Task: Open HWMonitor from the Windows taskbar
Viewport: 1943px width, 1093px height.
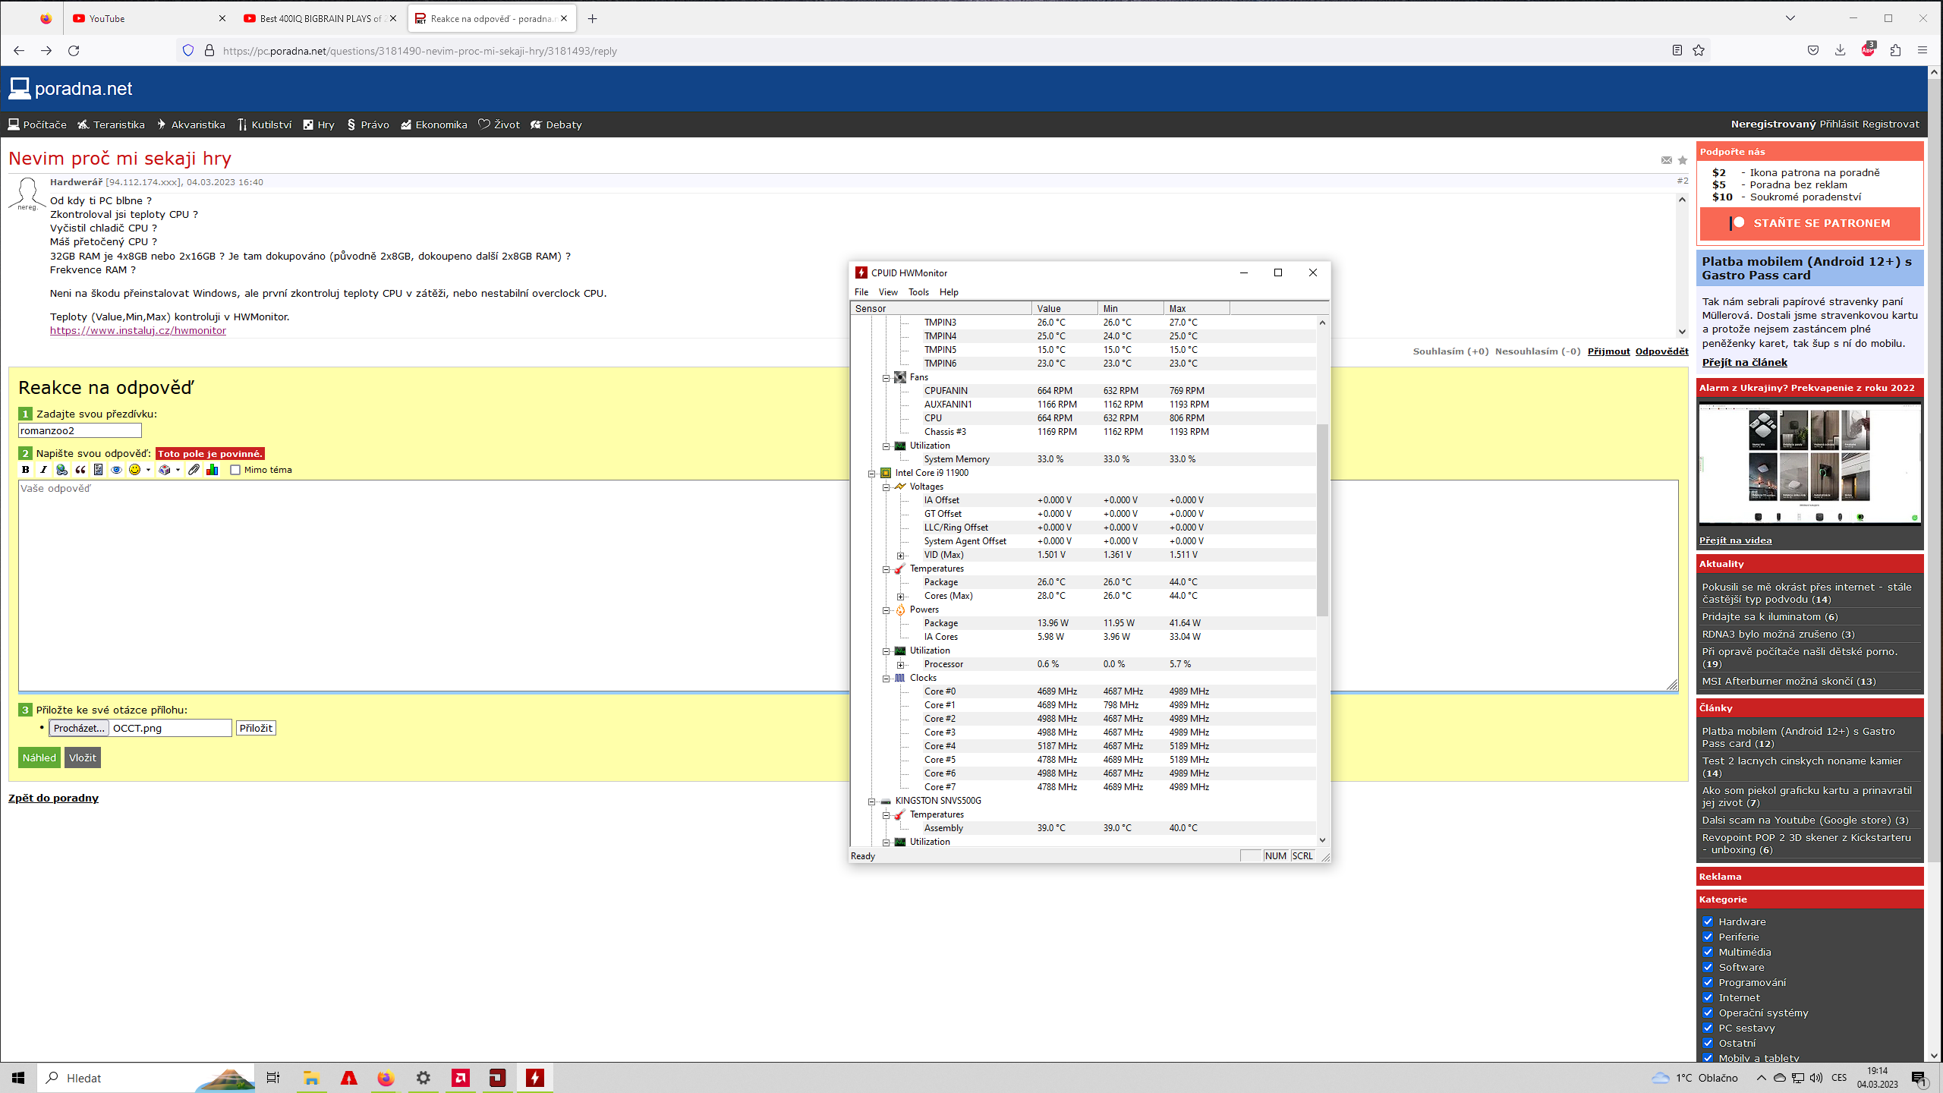Action: point(535,1078)
